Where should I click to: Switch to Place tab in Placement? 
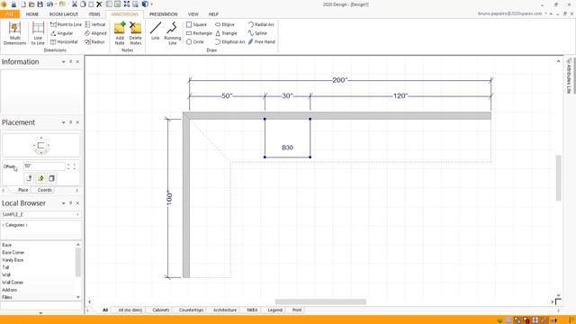(22, 190)
